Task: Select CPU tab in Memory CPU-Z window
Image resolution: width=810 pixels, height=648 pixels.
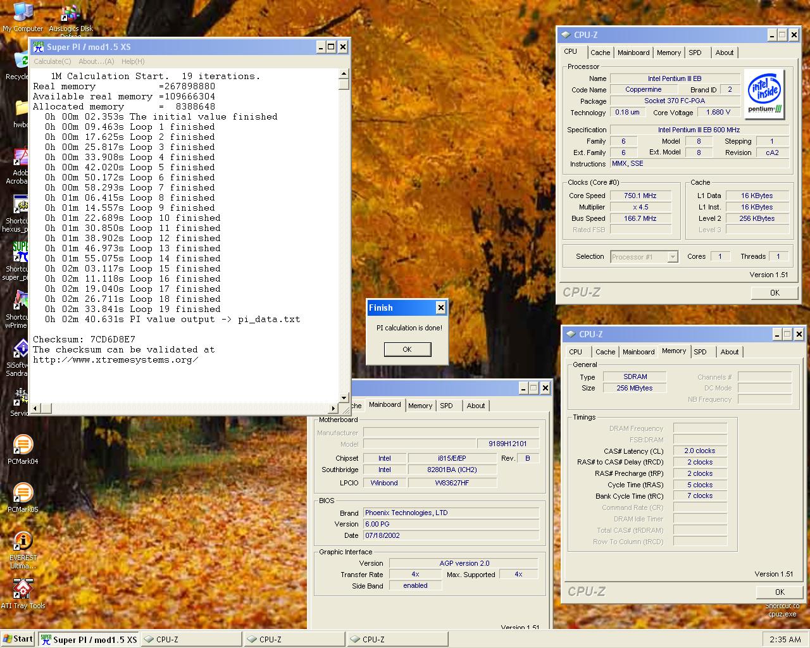Action: [575, 352]
